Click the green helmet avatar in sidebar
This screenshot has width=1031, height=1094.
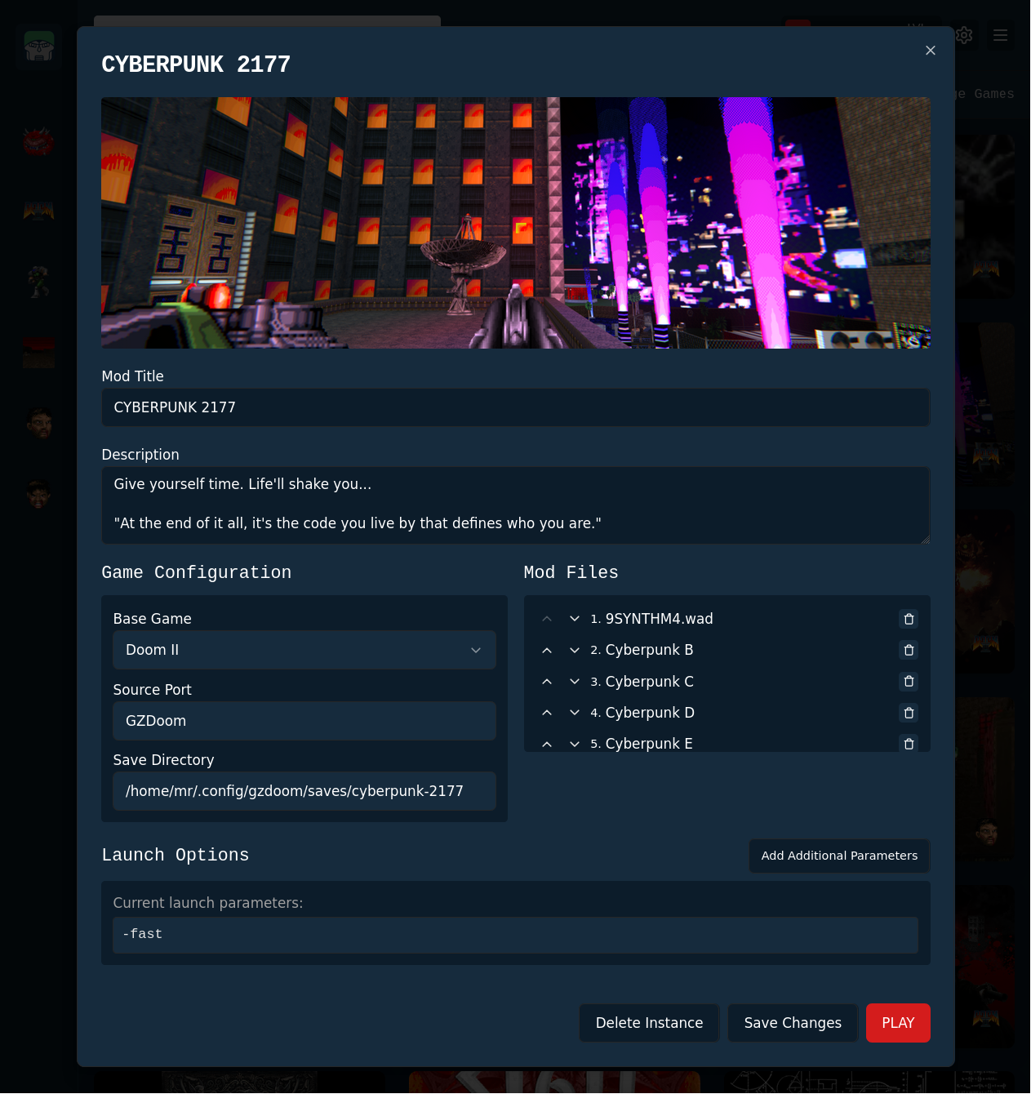(x=39, y=46)
